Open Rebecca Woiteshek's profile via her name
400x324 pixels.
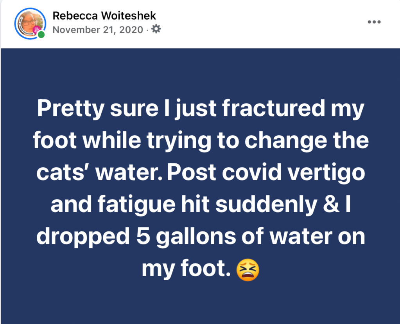tap(104, 16)
